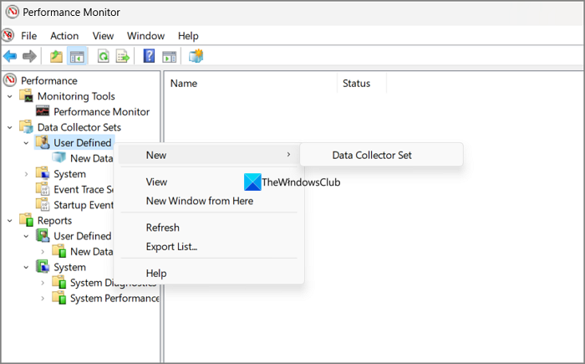Click the Event Trace Sessions folder icon
The width and height of the screenshot is (585, 364).
[43, 189]
